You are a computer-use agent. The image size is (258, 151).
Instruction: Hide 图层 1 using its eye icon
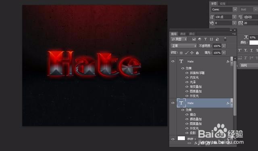point(173,139)
